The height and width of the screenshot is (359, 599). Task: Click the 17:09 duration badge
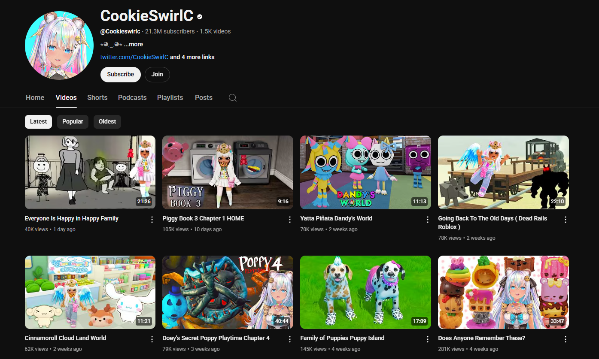click(420, 321)
